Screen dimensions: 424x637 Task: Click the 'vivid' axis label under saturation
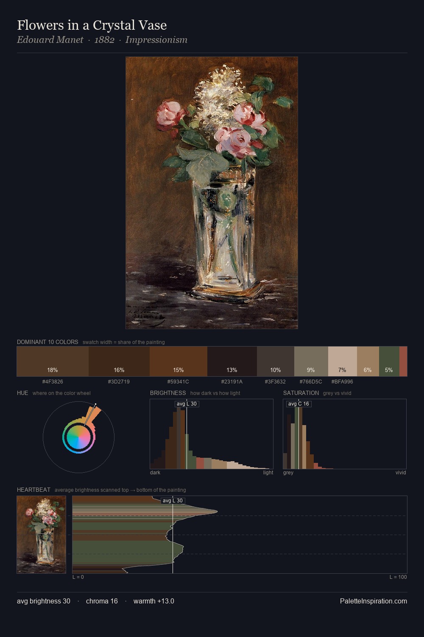(401, 472)
